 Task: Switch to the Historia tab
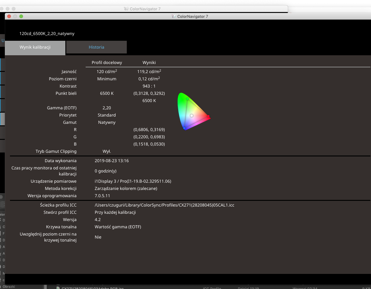(x=96, y=47)
